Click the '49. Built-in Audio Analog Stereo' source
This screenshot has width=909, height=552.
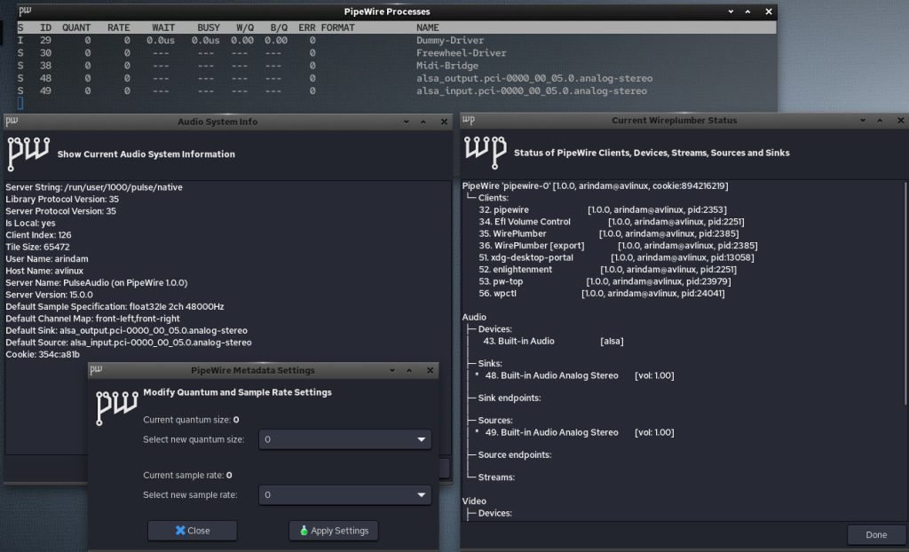[580, 432]
